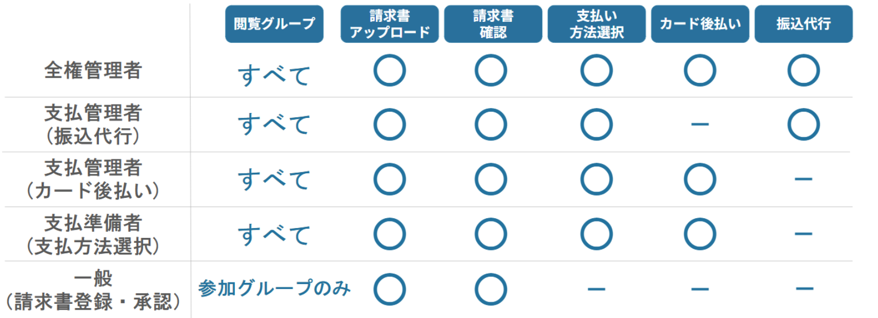Viewport: 878px width, 318px height.
Task: Click 全権管理者 circle under 振込代行
Action: pos(803,71)
